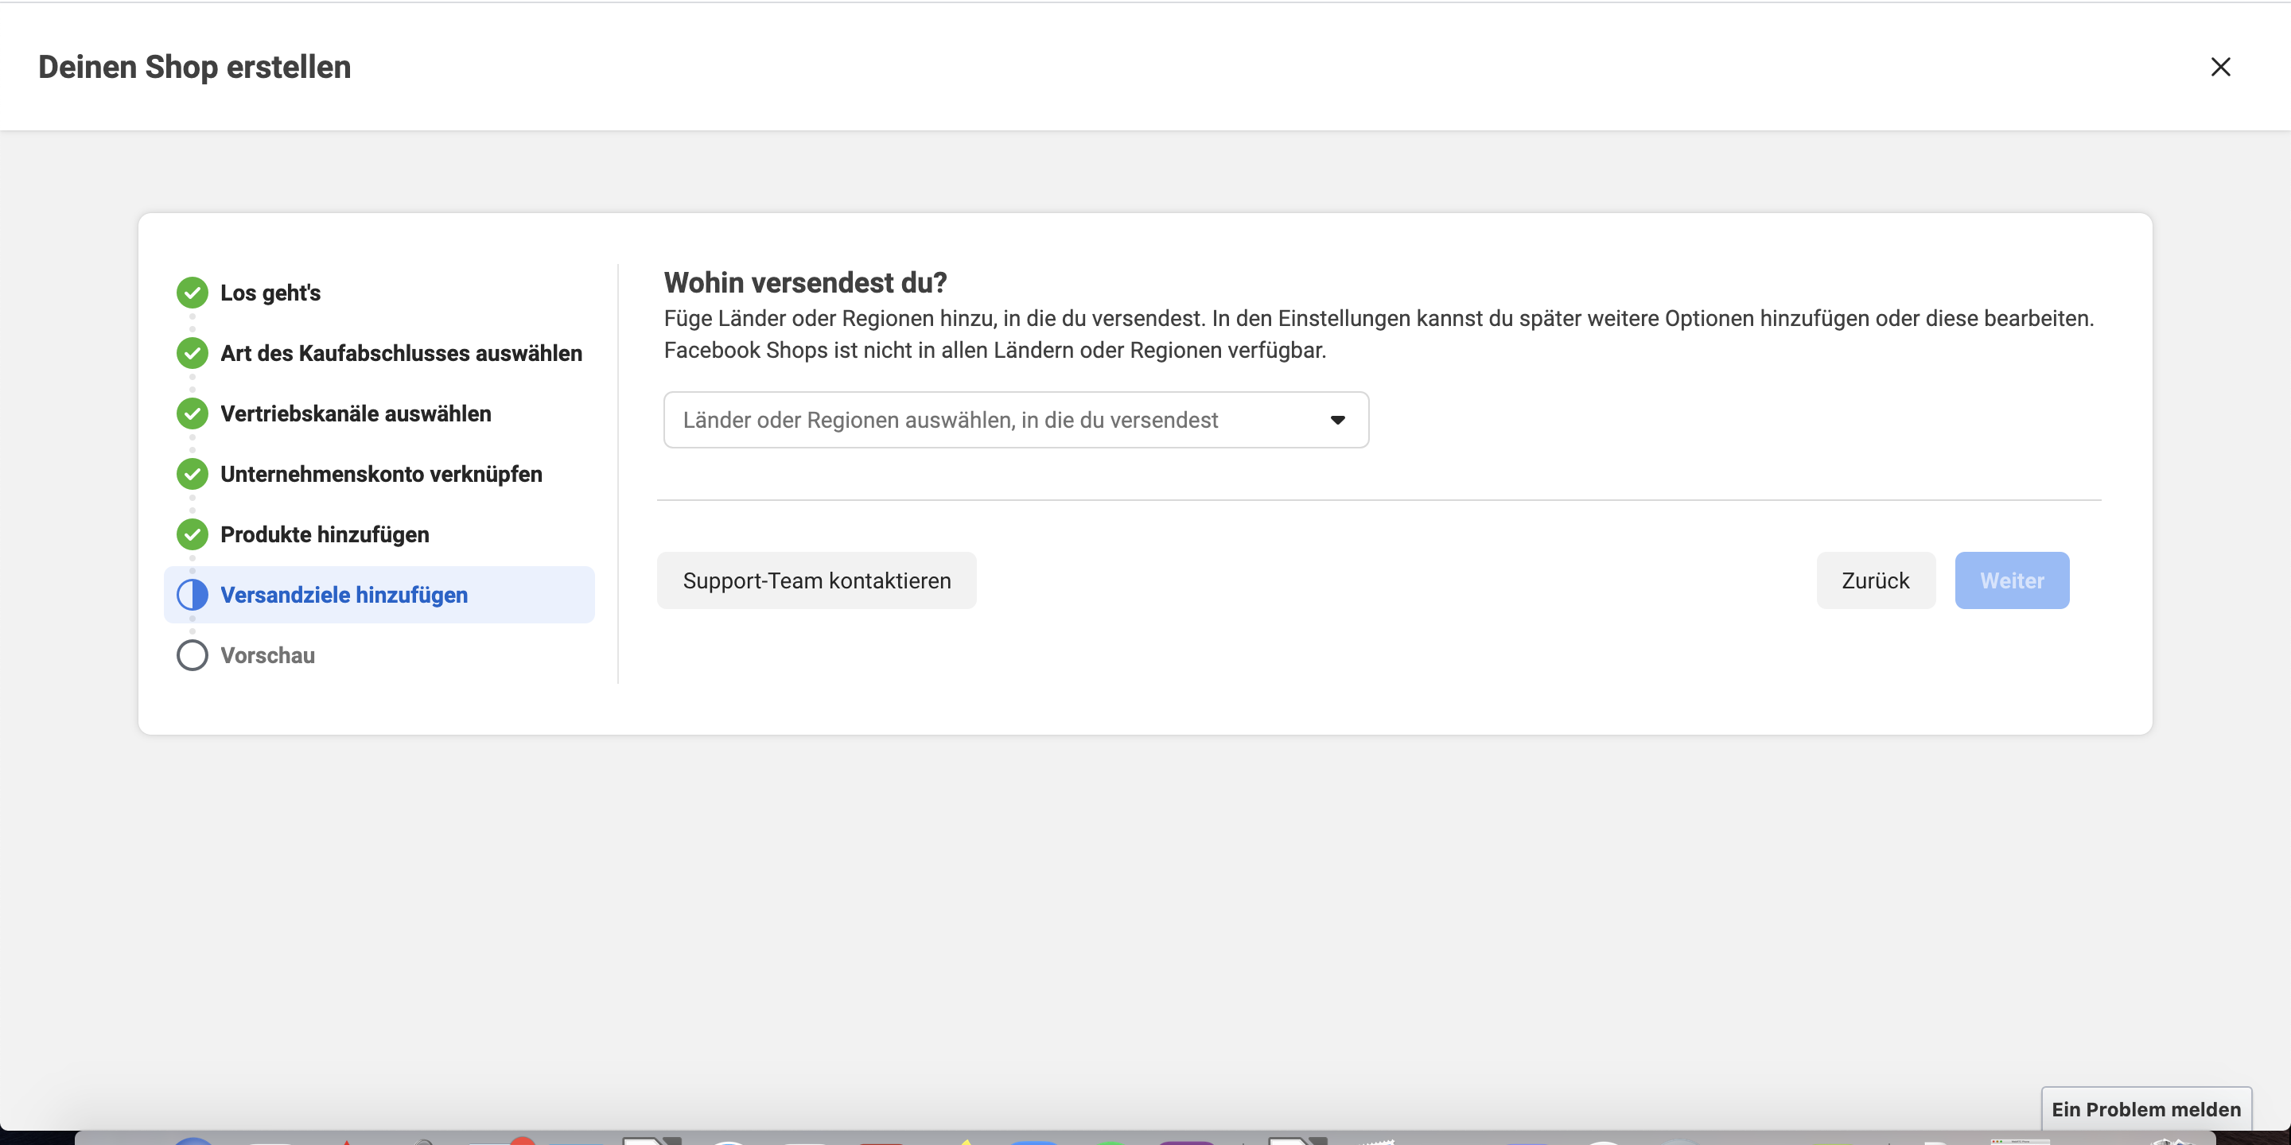The image size is (2291, 1145).
Task: Select the Unternehmenskonto verknüpfen step
Action: tap(382, 474)
